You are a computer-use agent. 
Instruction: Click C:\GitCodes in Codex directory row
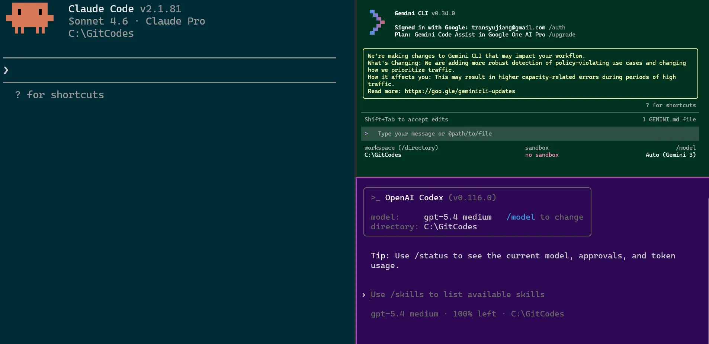pyautogui.click(x=450, y=227)
